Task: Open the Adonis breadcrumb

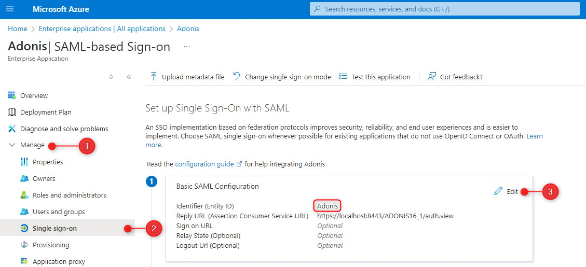Action: (188, 29)
